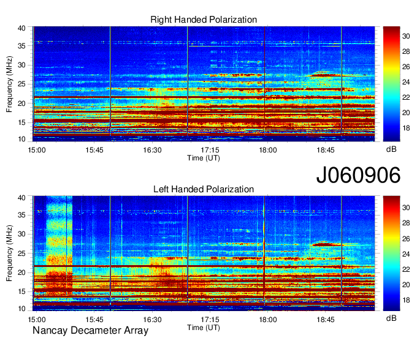Image resolution: width=417 pixels, height=338 pixels.
Task: Click the 10 MHz tick on the right-handed plot
Action: pos(21,139)
